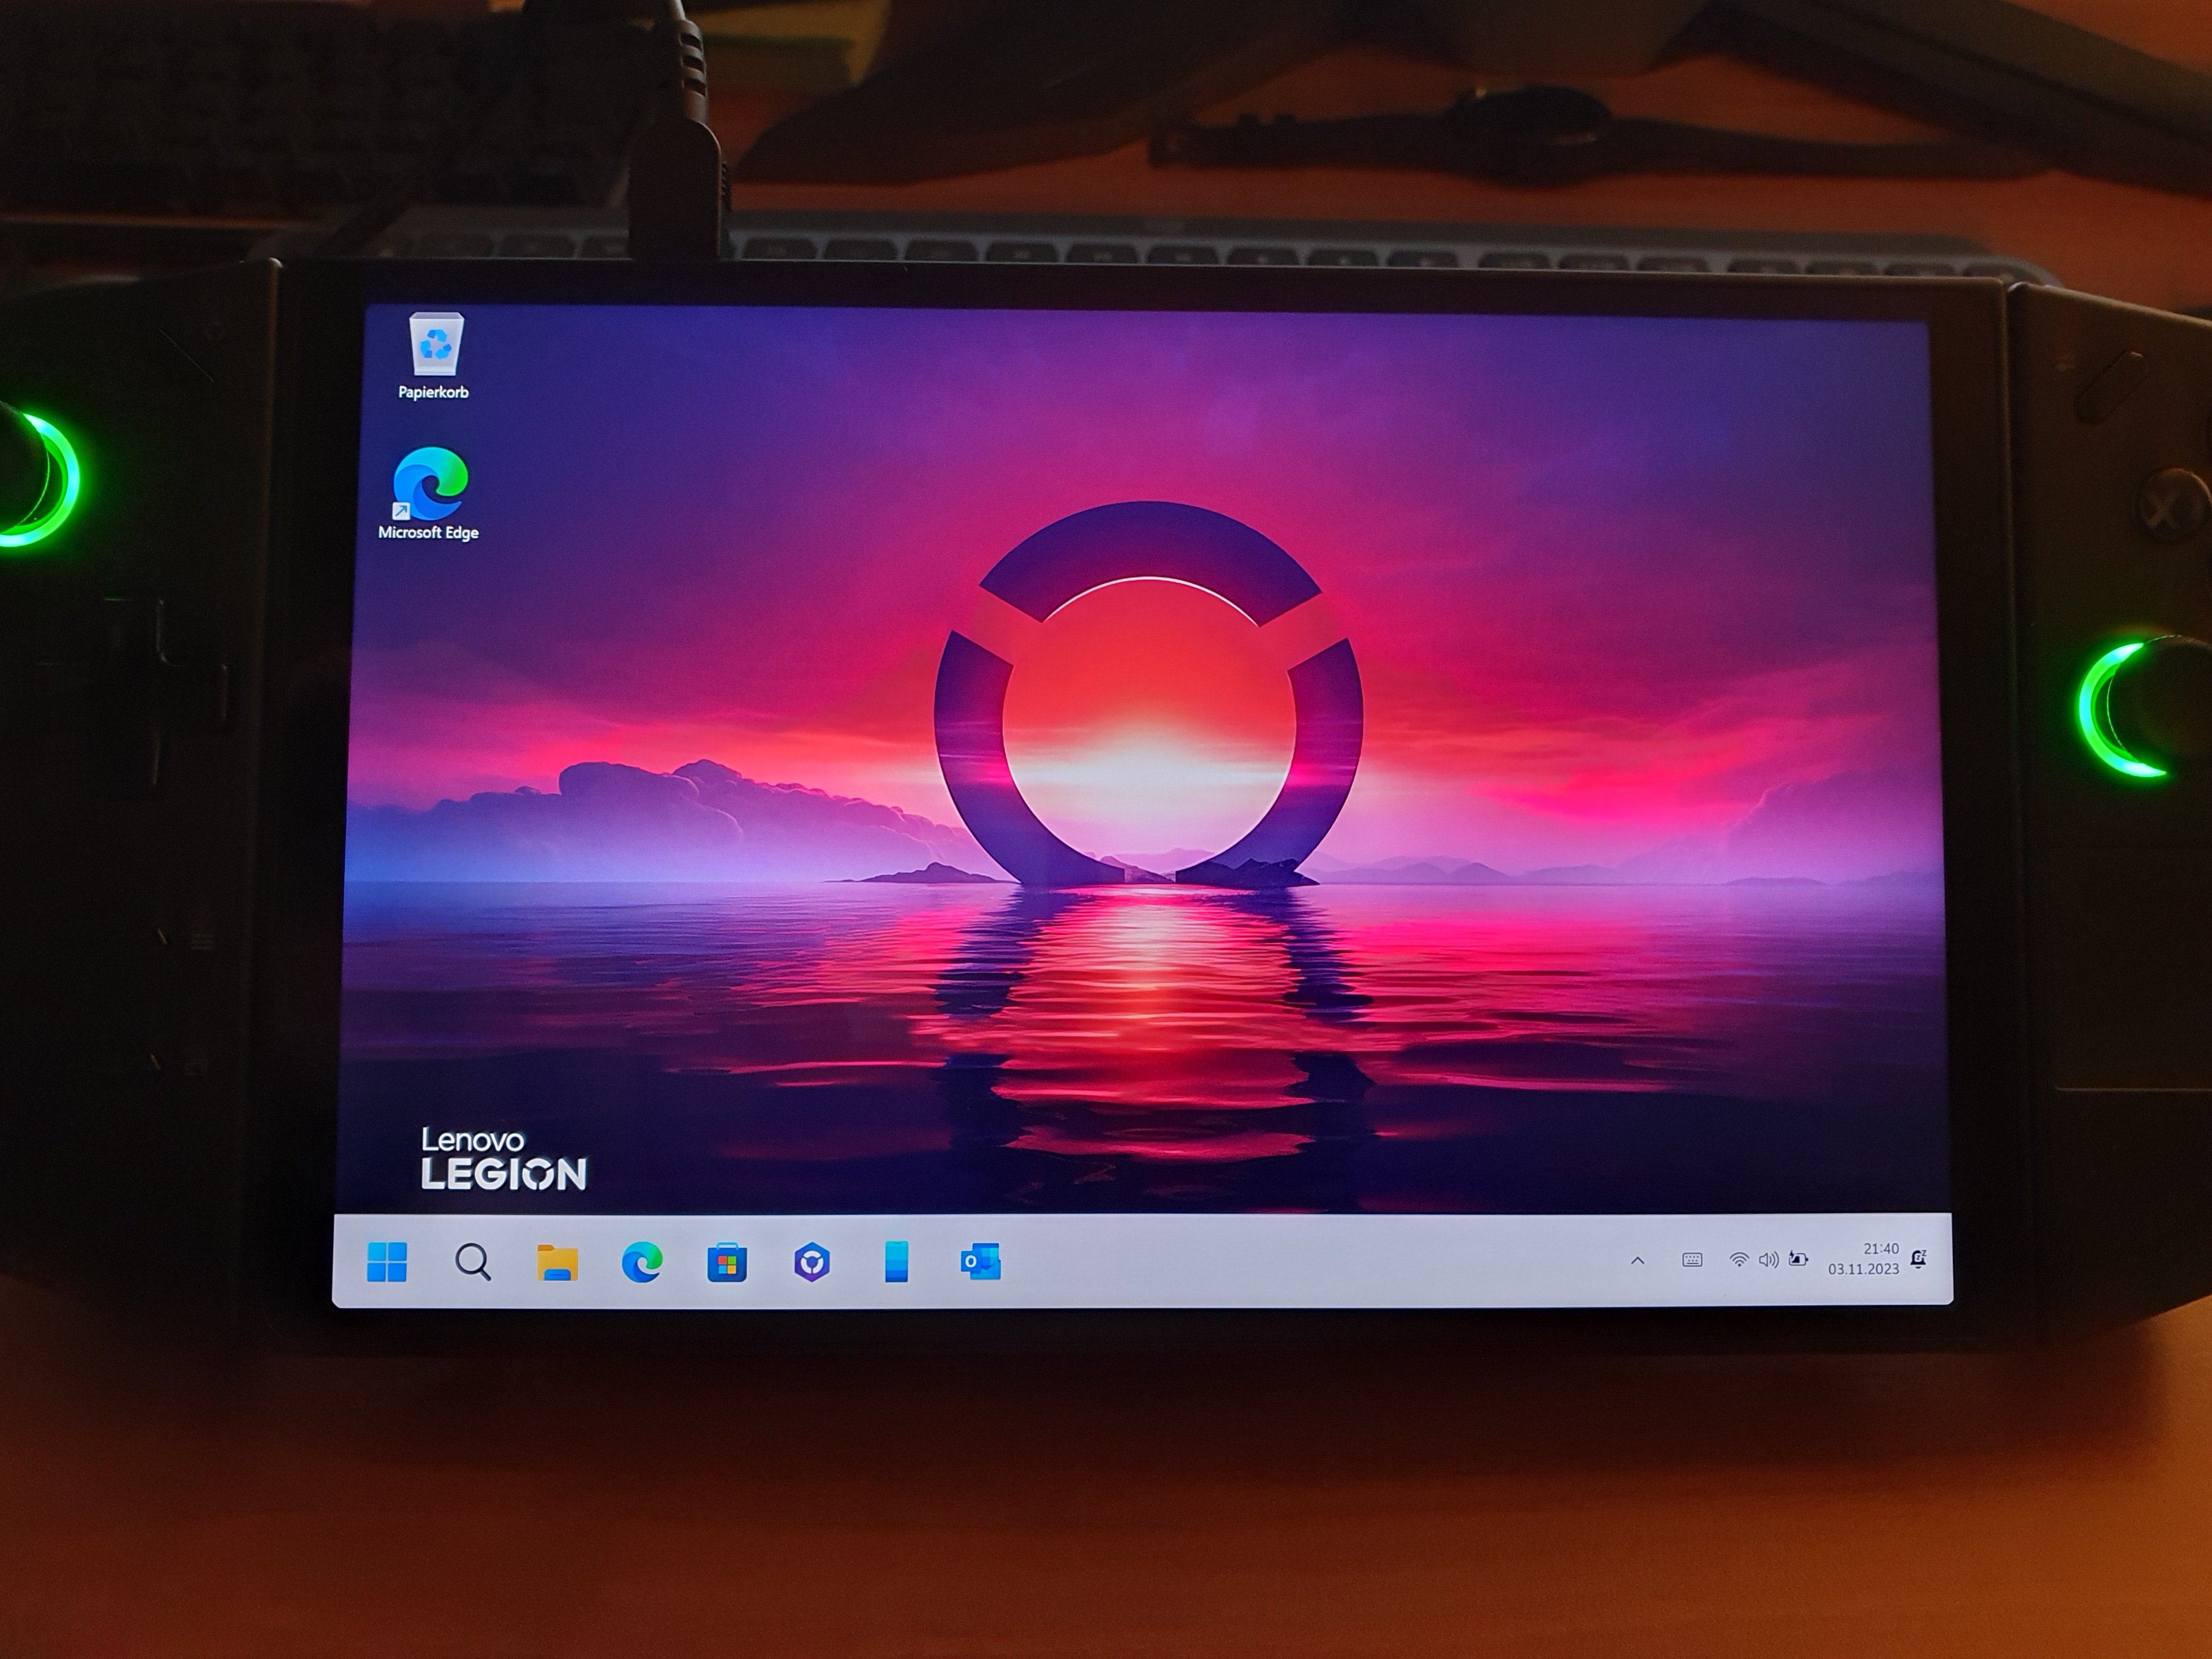The width and height of the screenshot is (2212, 1659).
Task: Click the Papierkorb text label
Action: [433, 392]
